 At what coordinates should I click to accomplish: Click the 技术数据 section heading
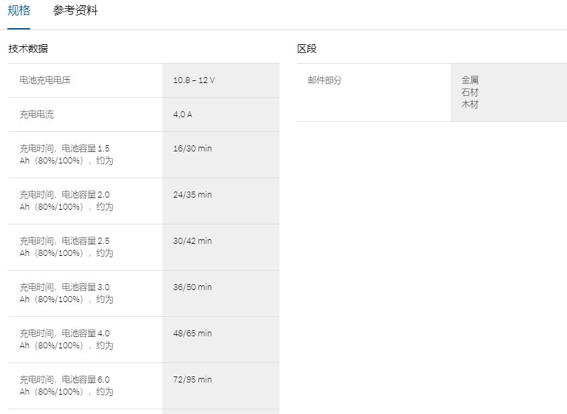(x=28, y=48)
